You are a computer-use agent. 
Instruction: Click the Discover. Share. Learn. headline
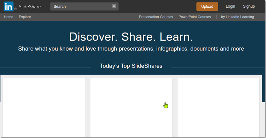point(131,37)
